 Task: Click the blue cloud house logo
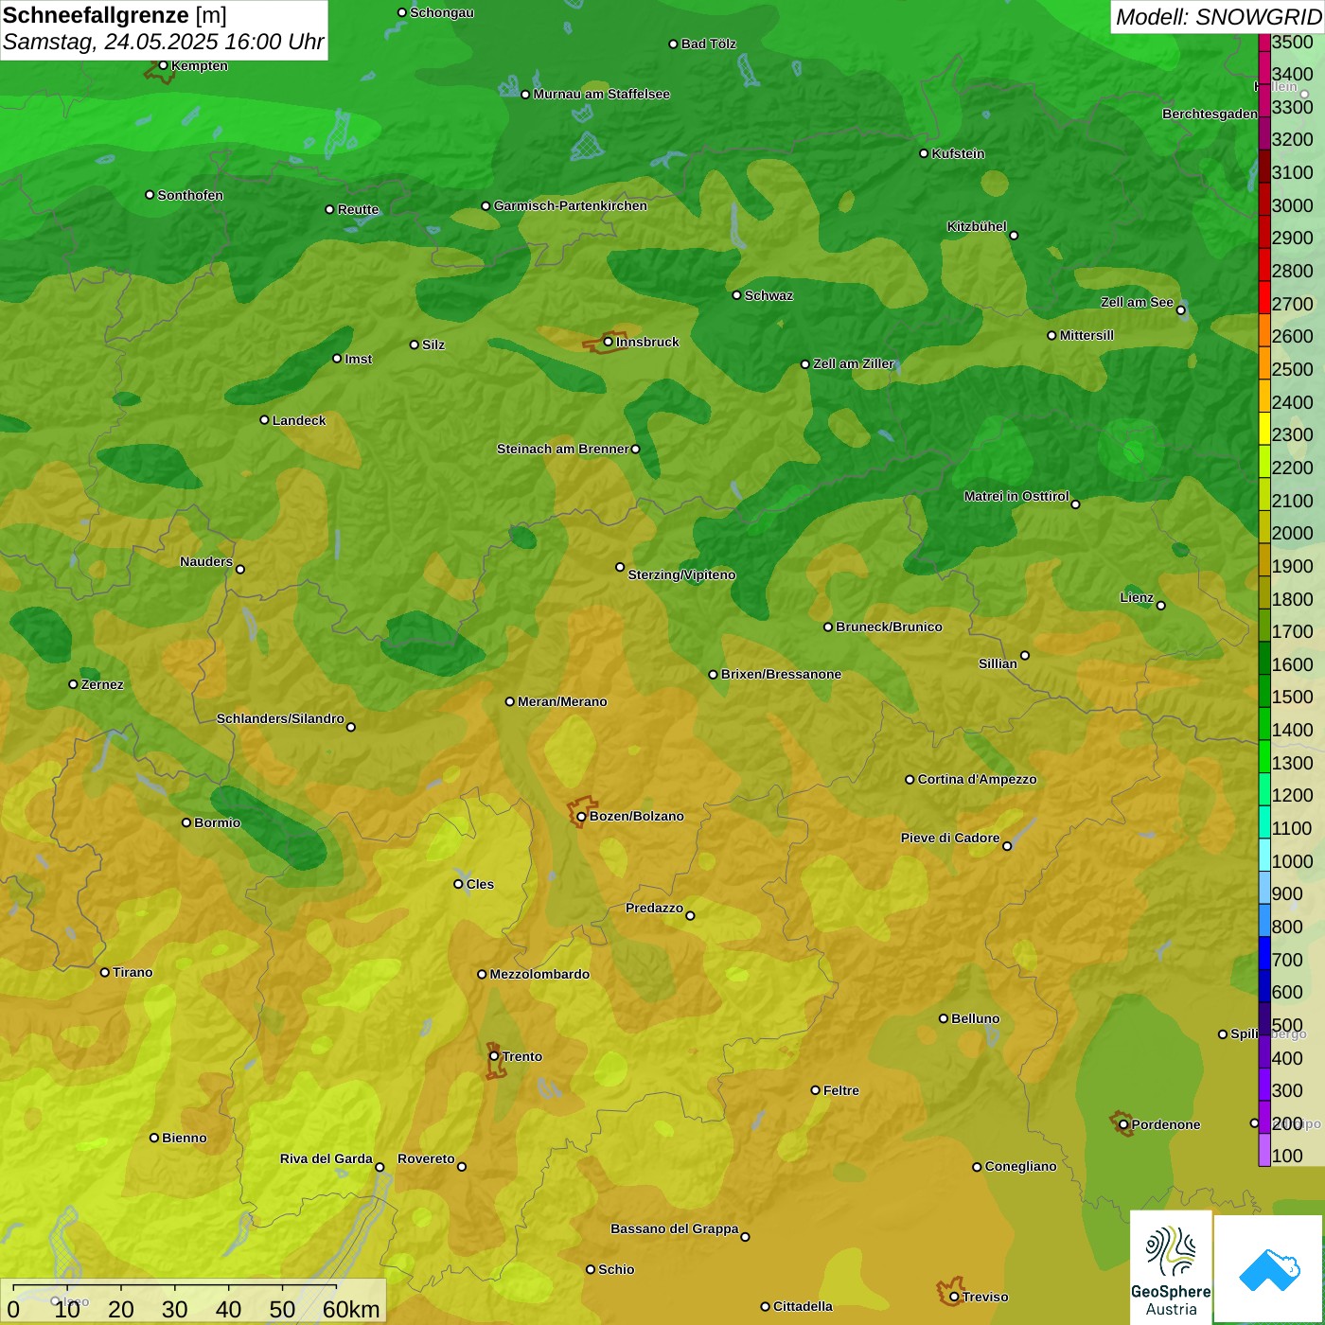(x=1268, y=1269)
